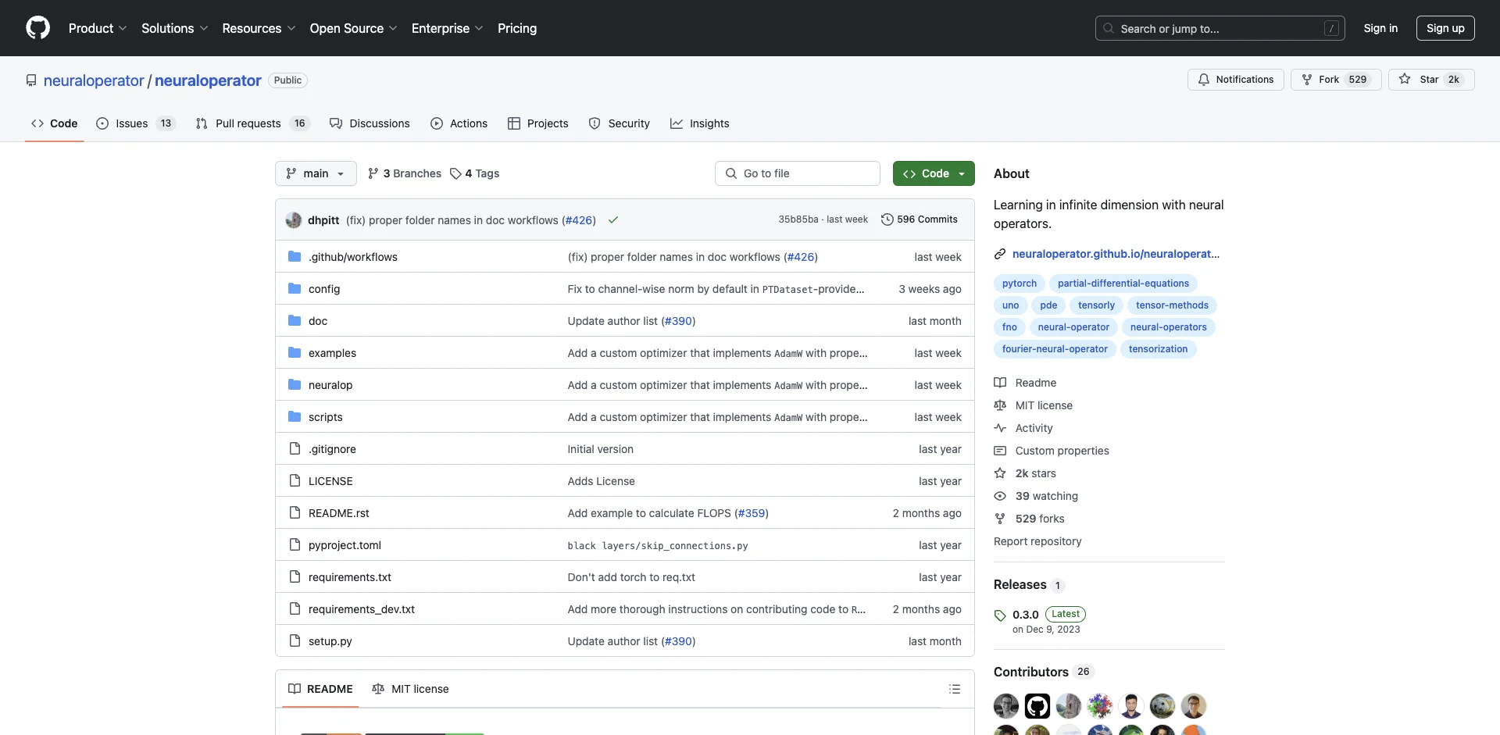Click the Sign up button
The height and width of the screenshot is (735, 1500).
tap(1445, 28)
